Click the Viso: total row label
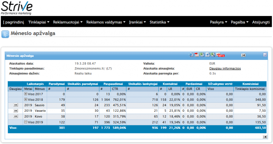Image resolution: width=273 pixels, height=144 pixels. tap(13, 128)
